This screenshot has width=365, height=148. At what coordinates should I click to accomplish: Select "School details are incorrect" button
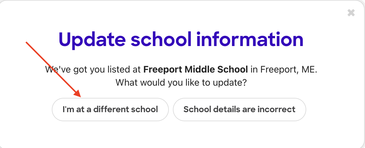click(239, 110)
